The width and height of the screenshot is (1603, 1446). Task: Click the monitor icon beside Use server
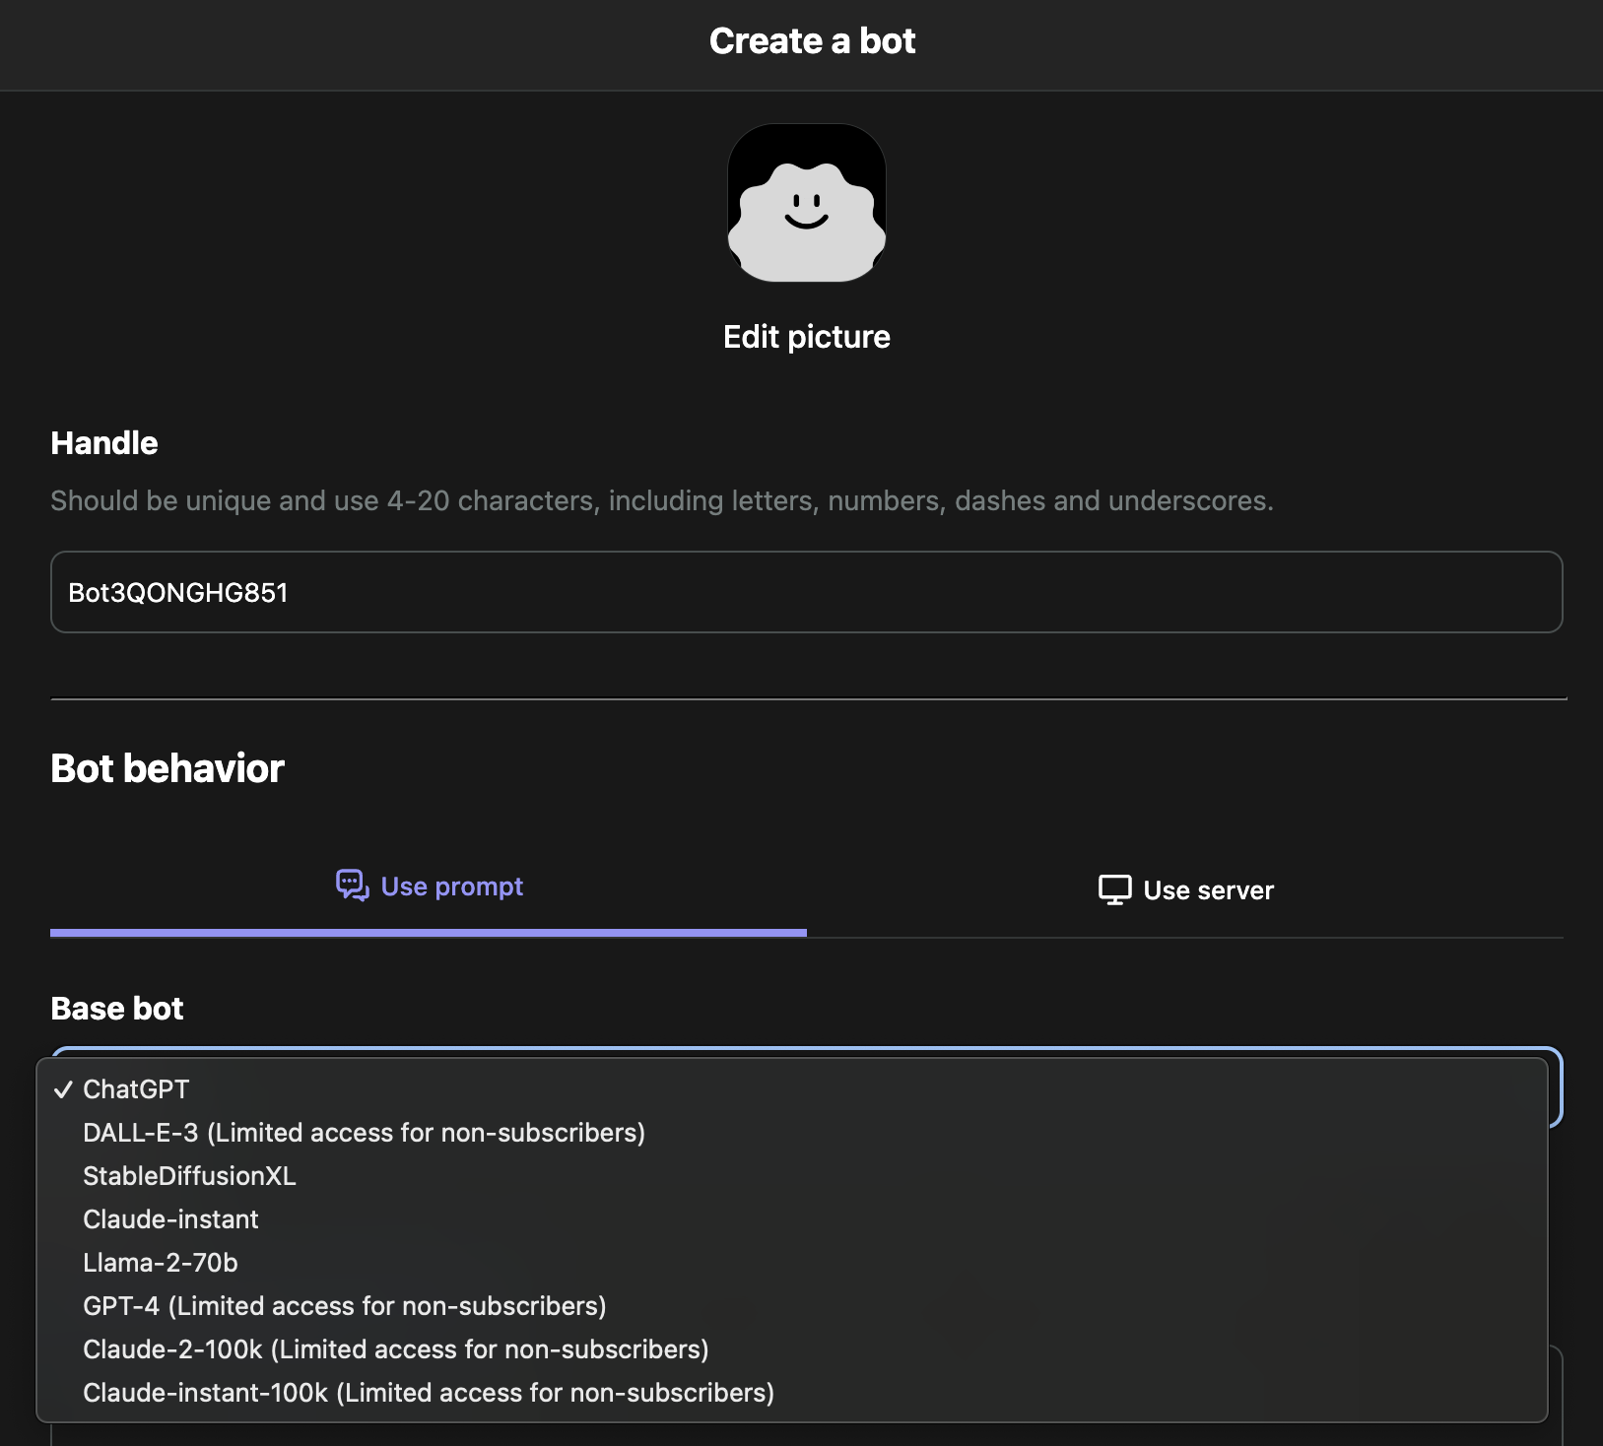tap(1114, 890)
